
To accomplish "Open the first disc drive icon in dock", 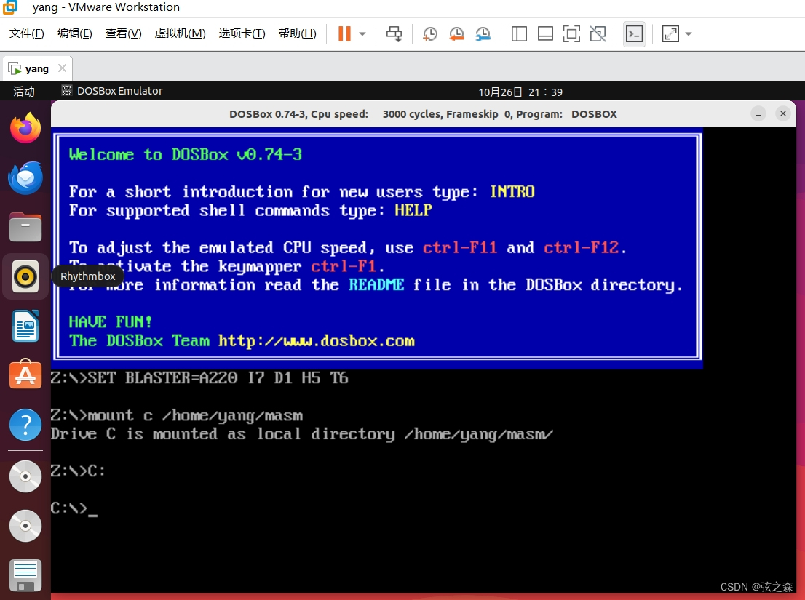I will pos(25,476).
